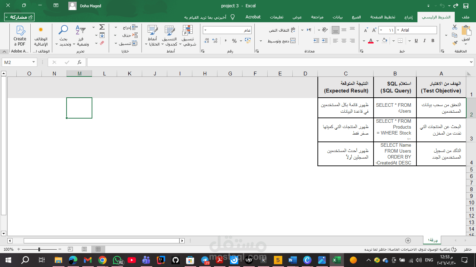Click the percent style icon

point(234,41)
